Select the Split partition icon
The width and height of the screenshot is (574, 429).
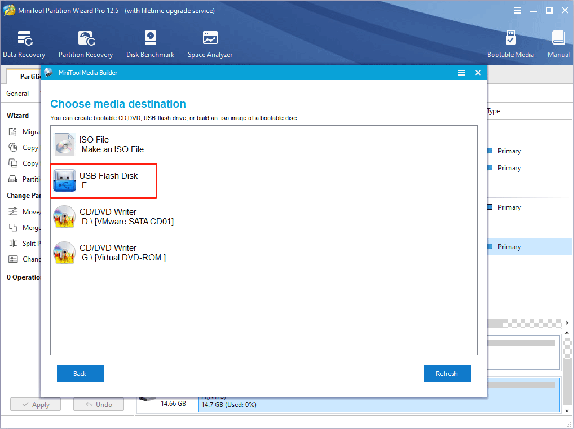14,243
